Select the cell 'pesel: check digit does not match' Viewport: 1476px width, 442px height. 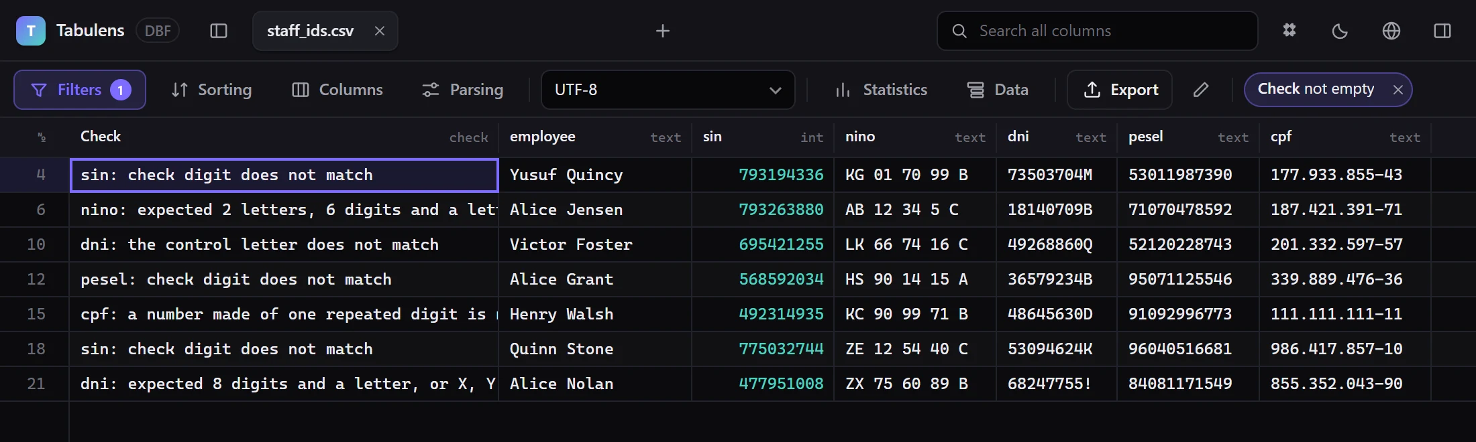coord(284,279)
